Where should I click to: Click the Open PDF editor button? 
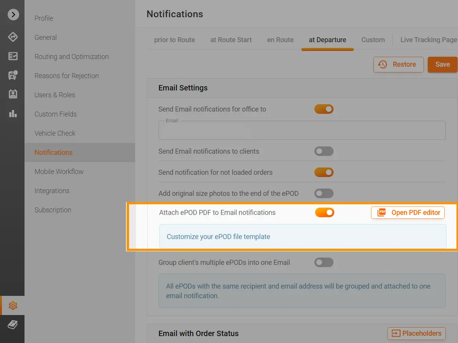pyautogui.click(x=408, y=213)
